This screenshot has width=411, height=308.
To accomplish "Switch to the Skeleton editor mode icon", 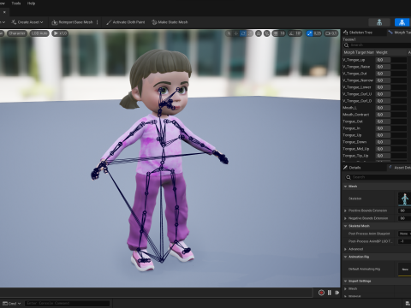I will point(379,22).
